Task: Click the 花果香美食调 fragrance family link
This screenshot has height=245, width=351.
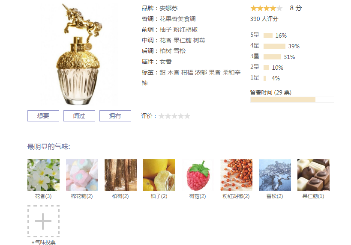Action: tap(177, 19)
